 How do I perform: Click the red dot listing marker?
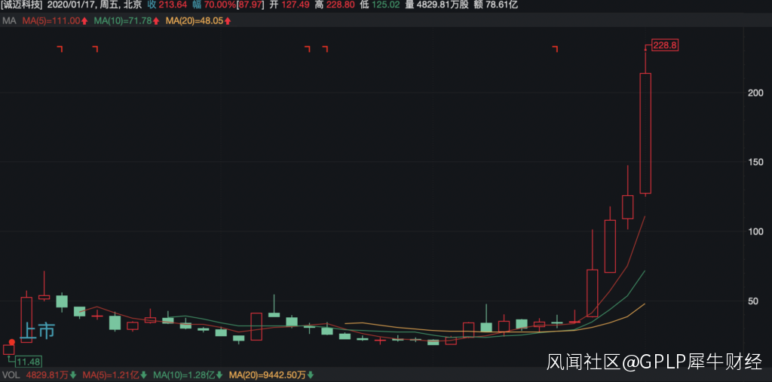coord(12,342)
